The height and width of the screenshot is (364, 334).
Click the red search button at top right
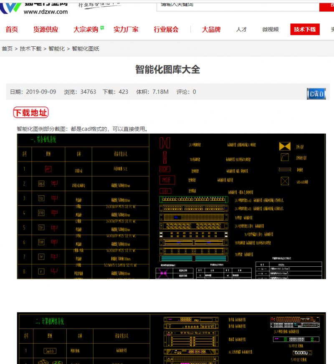pos(327,5)
